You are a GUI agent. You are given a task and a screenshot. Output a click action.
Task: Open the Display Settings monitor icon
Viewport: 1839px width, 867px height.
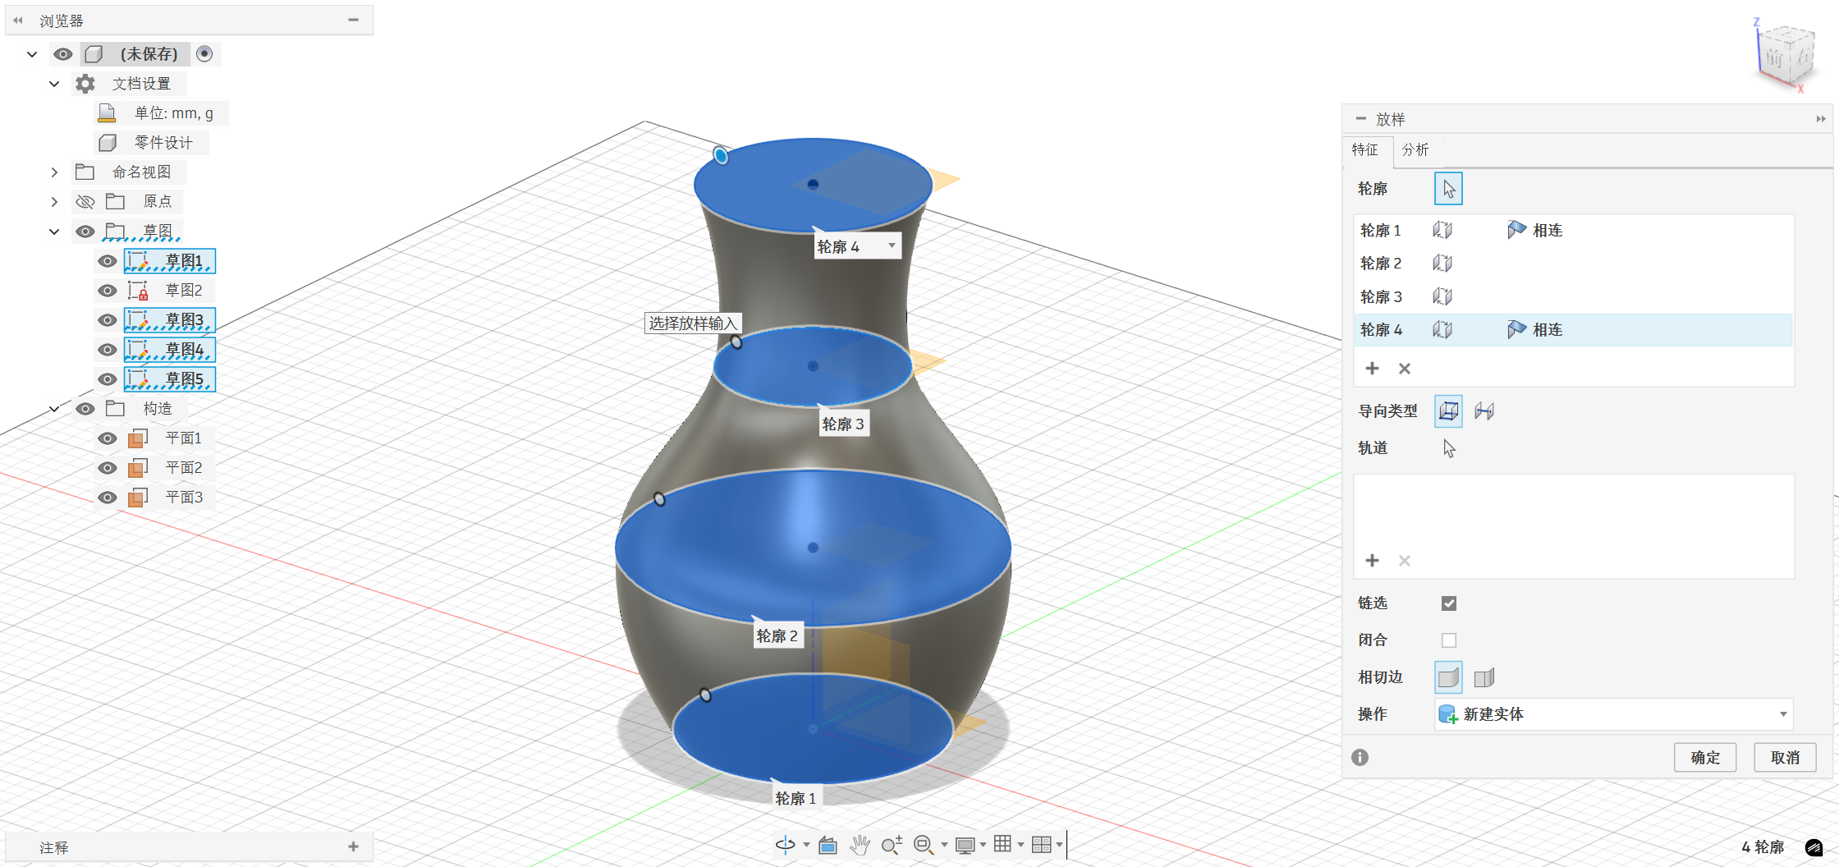tap(965, 845)
